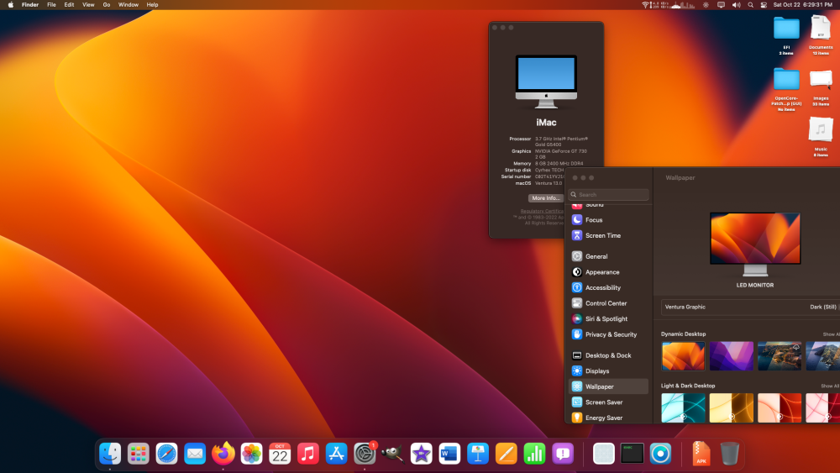Open Trash from the Dock

coord(729,453)
